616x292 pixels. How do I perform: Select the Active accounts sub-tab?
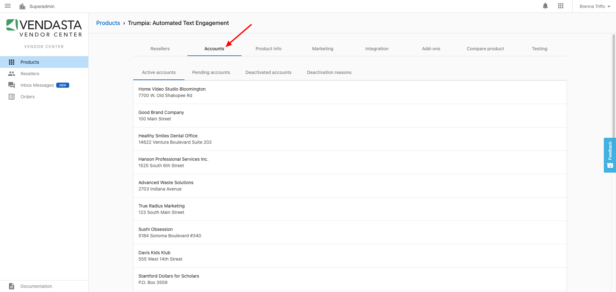pos(159,72)
